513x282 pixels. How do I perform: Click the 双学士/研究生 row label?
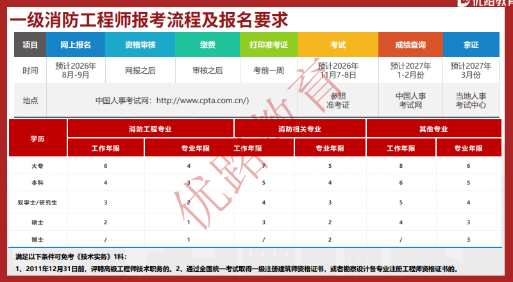tap(37, 203)
